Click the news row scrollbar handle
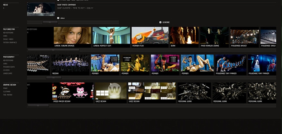Viewport: 282px width, 134px height. [50, 22]
